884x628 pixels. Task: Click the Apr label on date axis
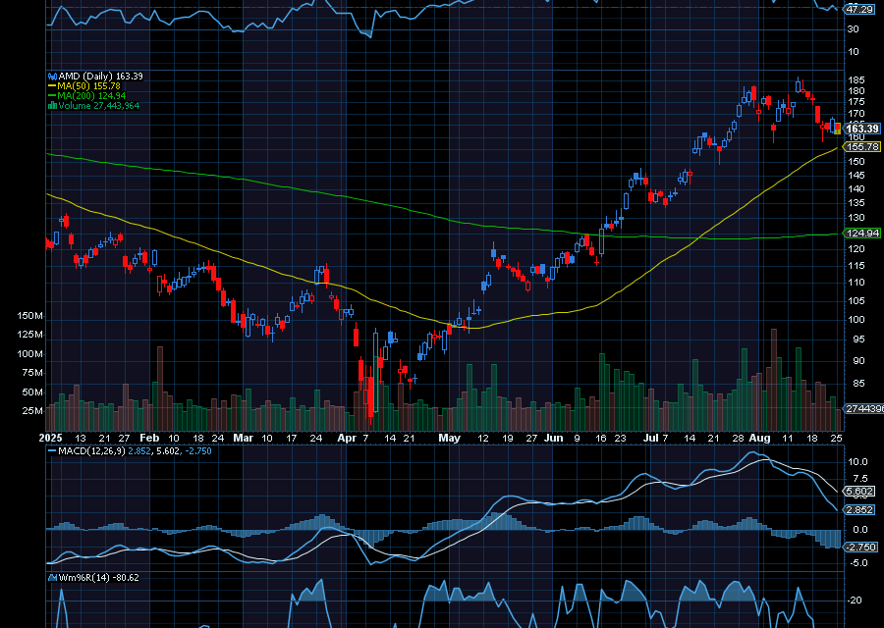click(347, 438)
